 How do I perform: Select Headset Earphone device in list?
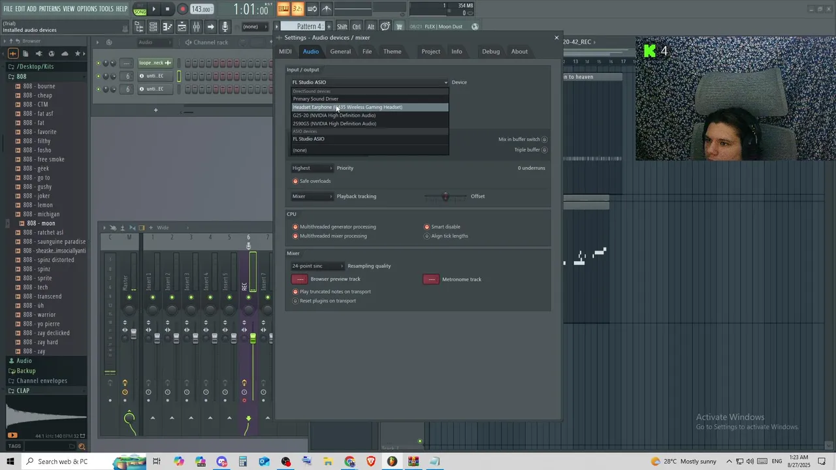coord(370,107)
